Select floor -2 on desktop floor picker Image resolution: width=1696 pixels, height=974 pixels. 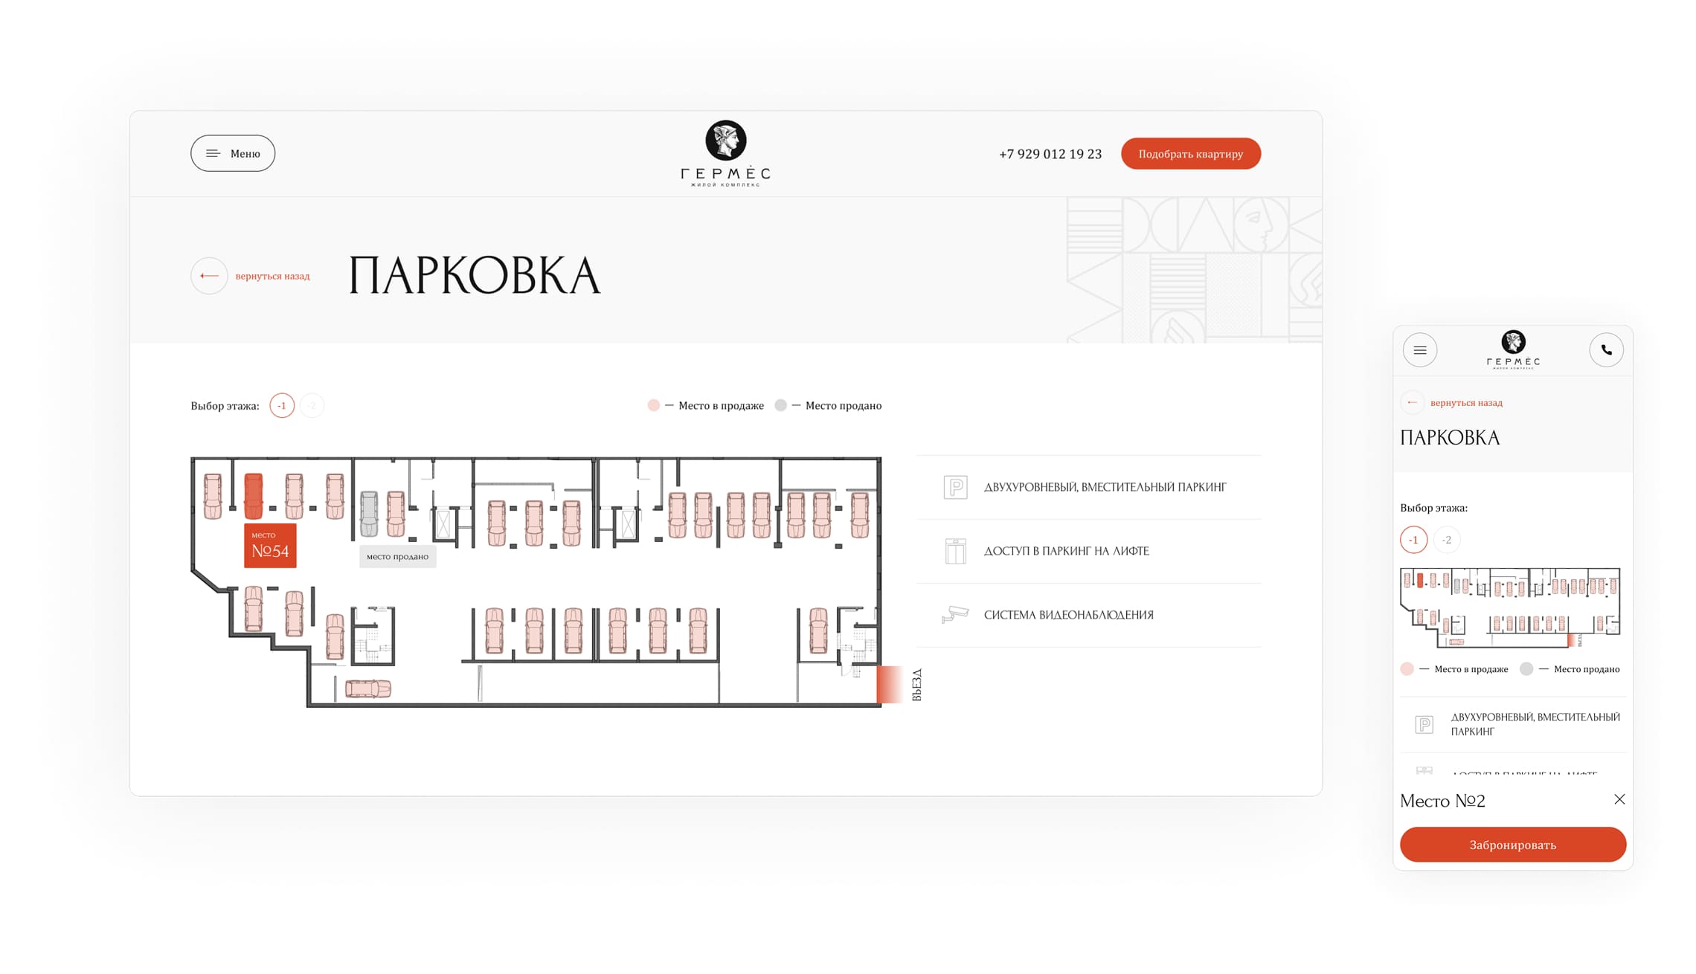pos(312,405)
